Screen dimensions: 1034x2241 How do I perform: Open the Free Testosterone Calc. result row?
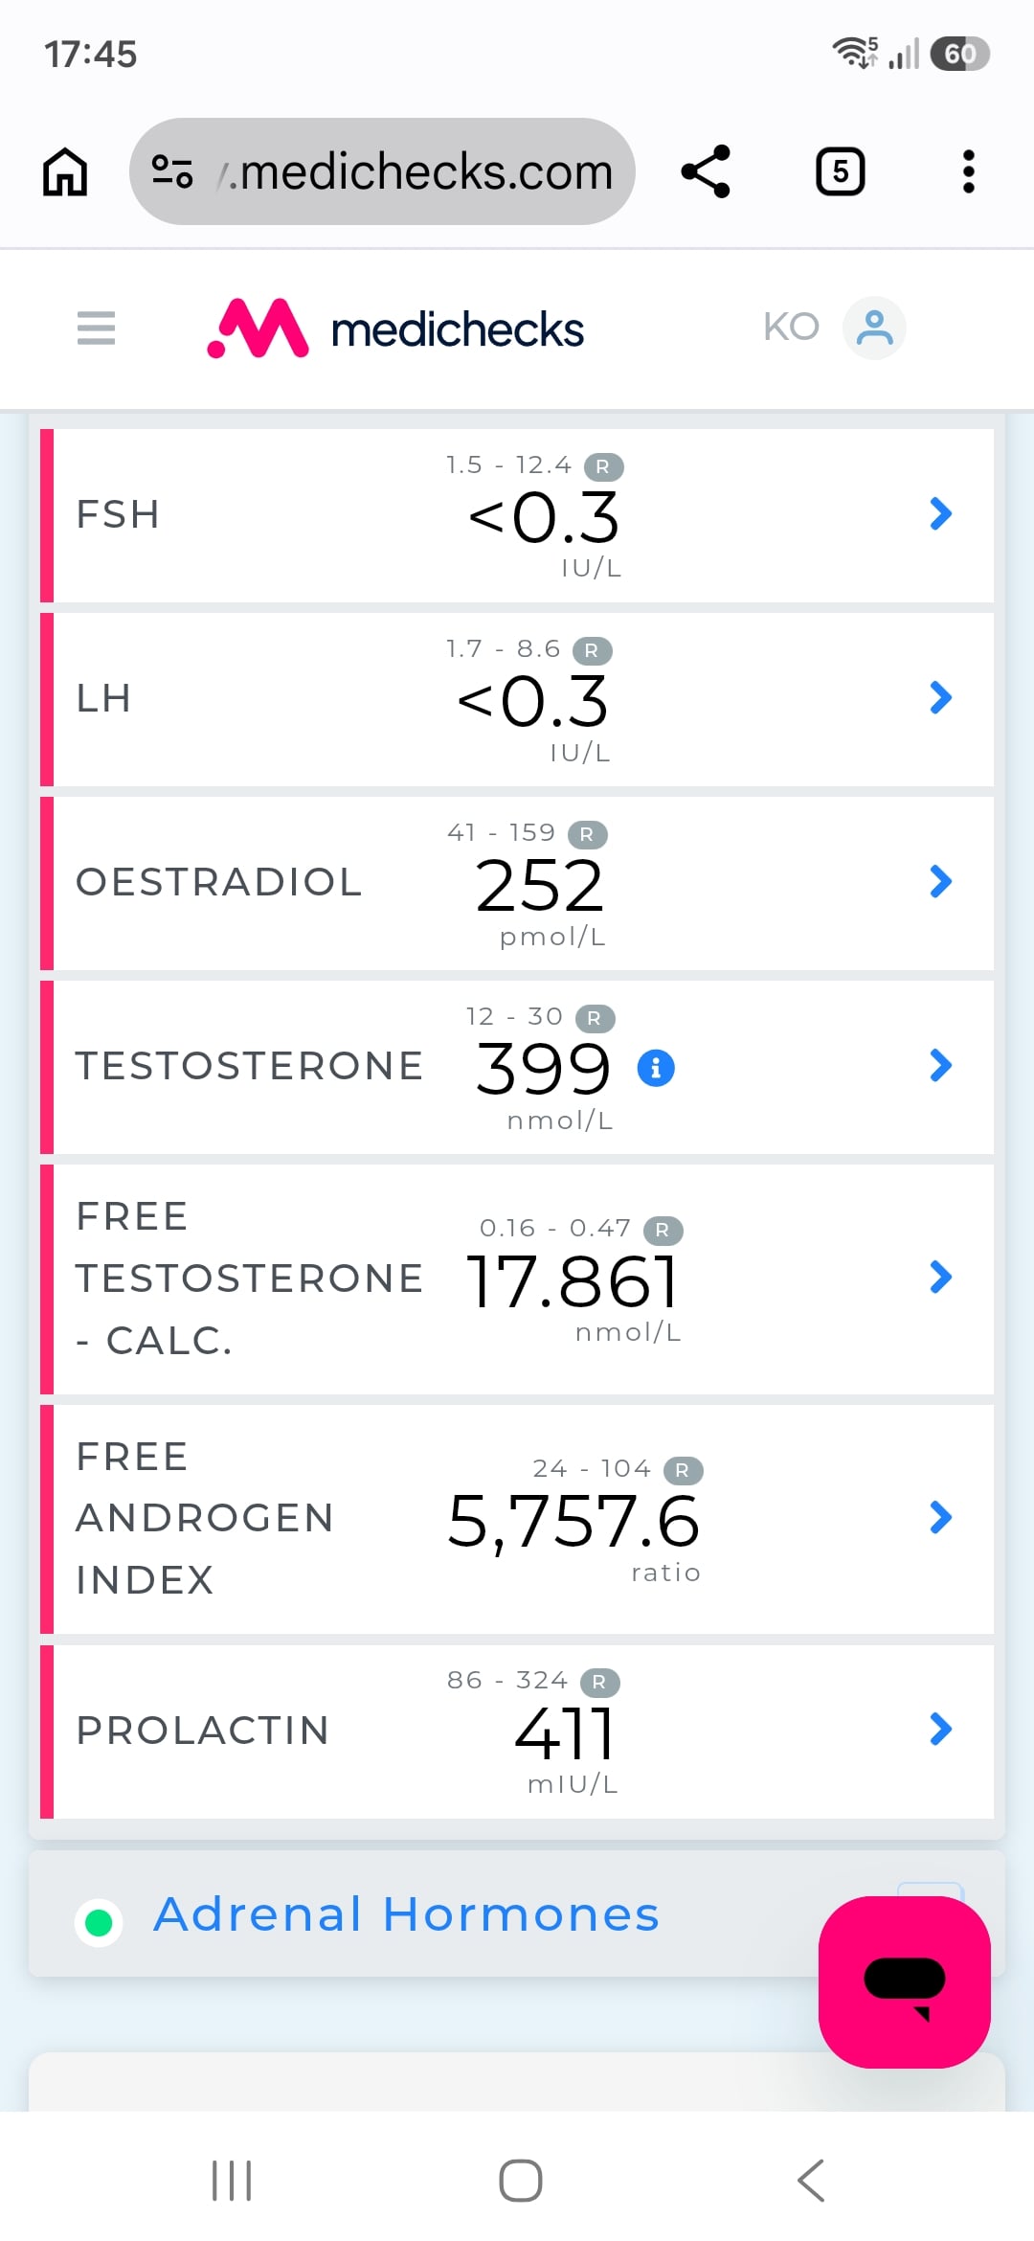[517, 1279]
